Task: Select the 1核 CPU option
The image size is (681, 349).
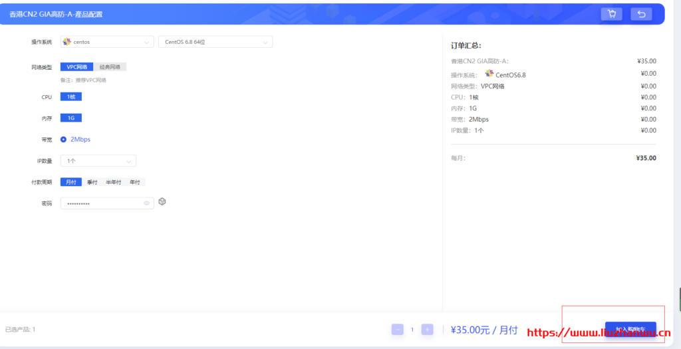Action: (70, 96)
